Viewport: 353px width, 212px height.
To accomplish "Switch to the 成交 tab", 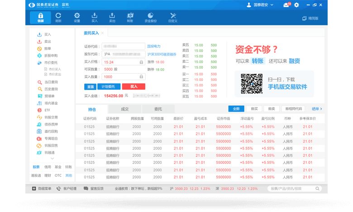I will [125, 109].
